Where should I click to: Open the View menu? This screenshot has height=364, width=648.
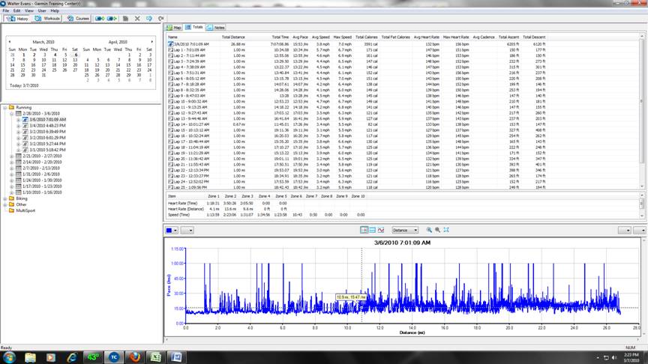coord(28,11)
